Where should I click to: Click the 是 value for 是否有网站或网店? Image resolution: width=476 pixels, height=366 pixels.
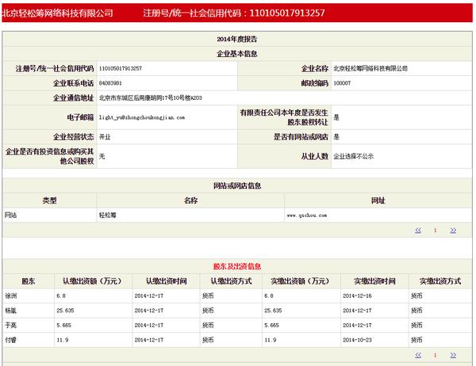(x=336, y=137)
